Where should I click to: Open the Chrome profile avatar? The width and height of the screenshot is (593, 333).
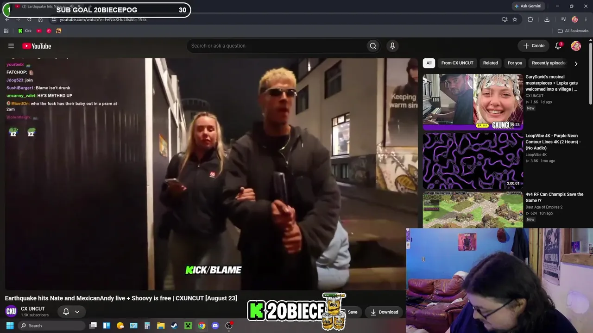click(x=575, y=19)
